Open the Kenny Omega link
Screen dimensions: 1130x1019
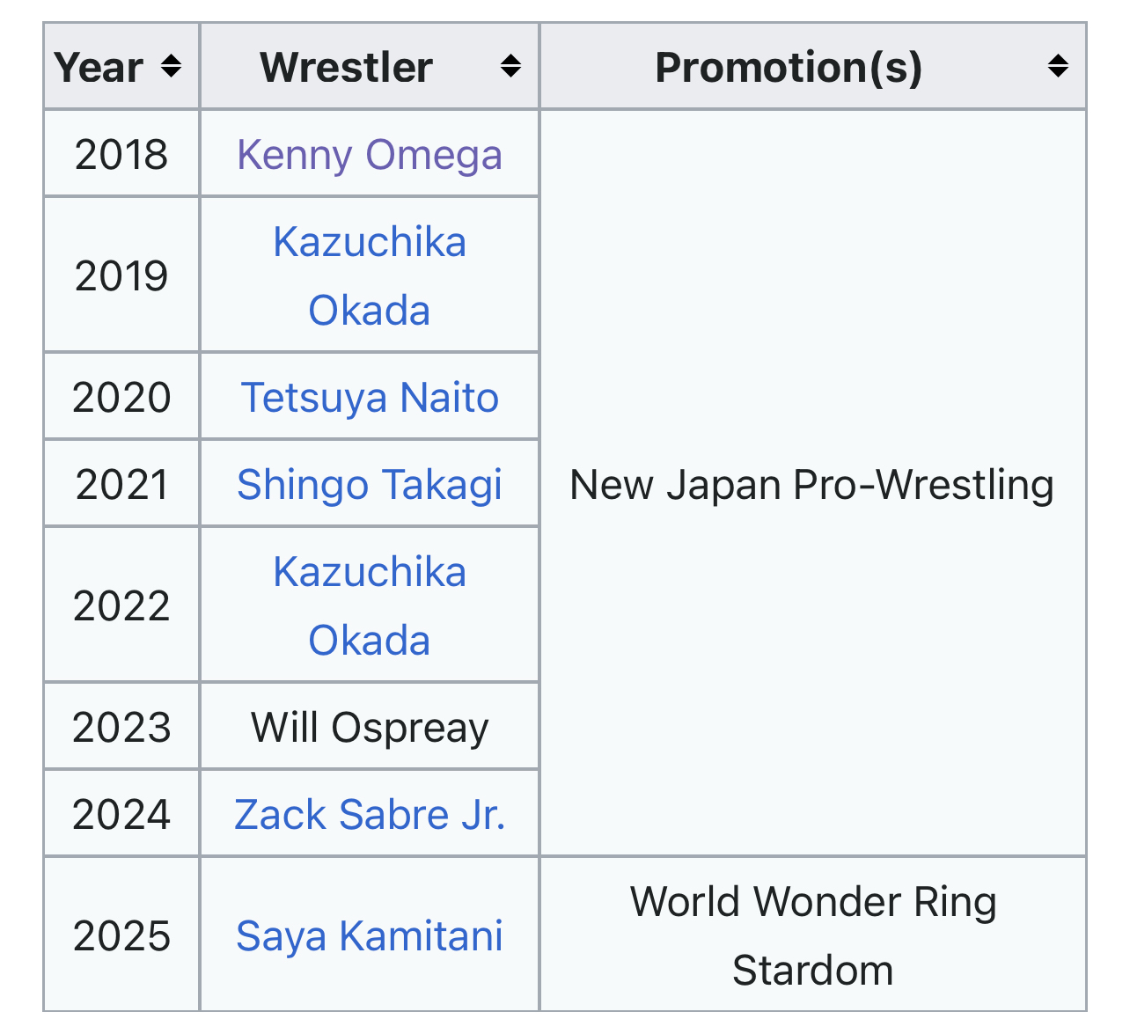tap(370, 155)
